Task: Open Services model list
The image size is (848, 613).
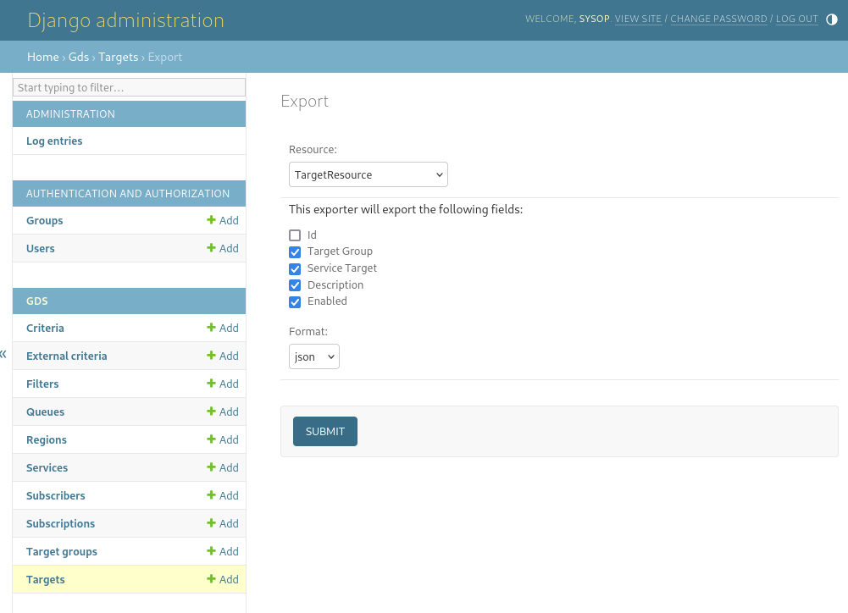Action: coord(47,467)
